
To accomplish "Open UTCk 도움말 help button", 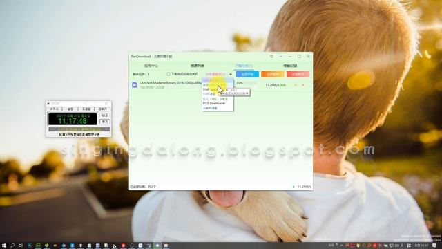I will point(86,109).
